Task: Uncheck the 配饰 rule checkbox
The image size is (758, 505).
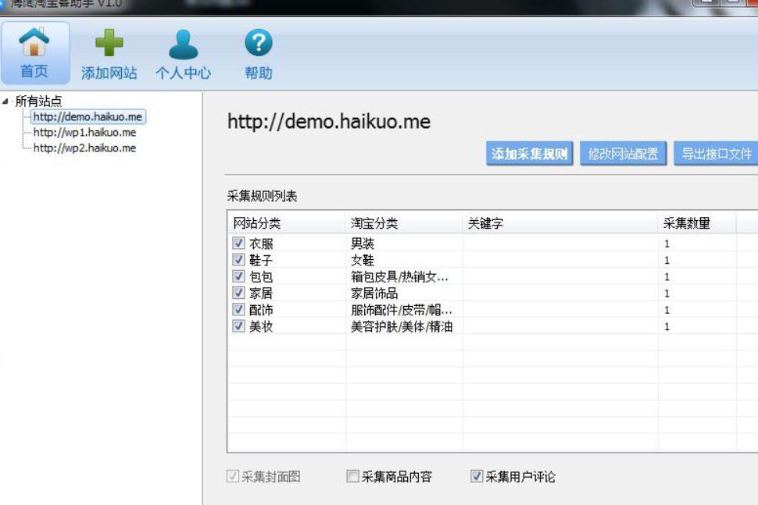Action: pyautogui.click(x=238, y=309)
